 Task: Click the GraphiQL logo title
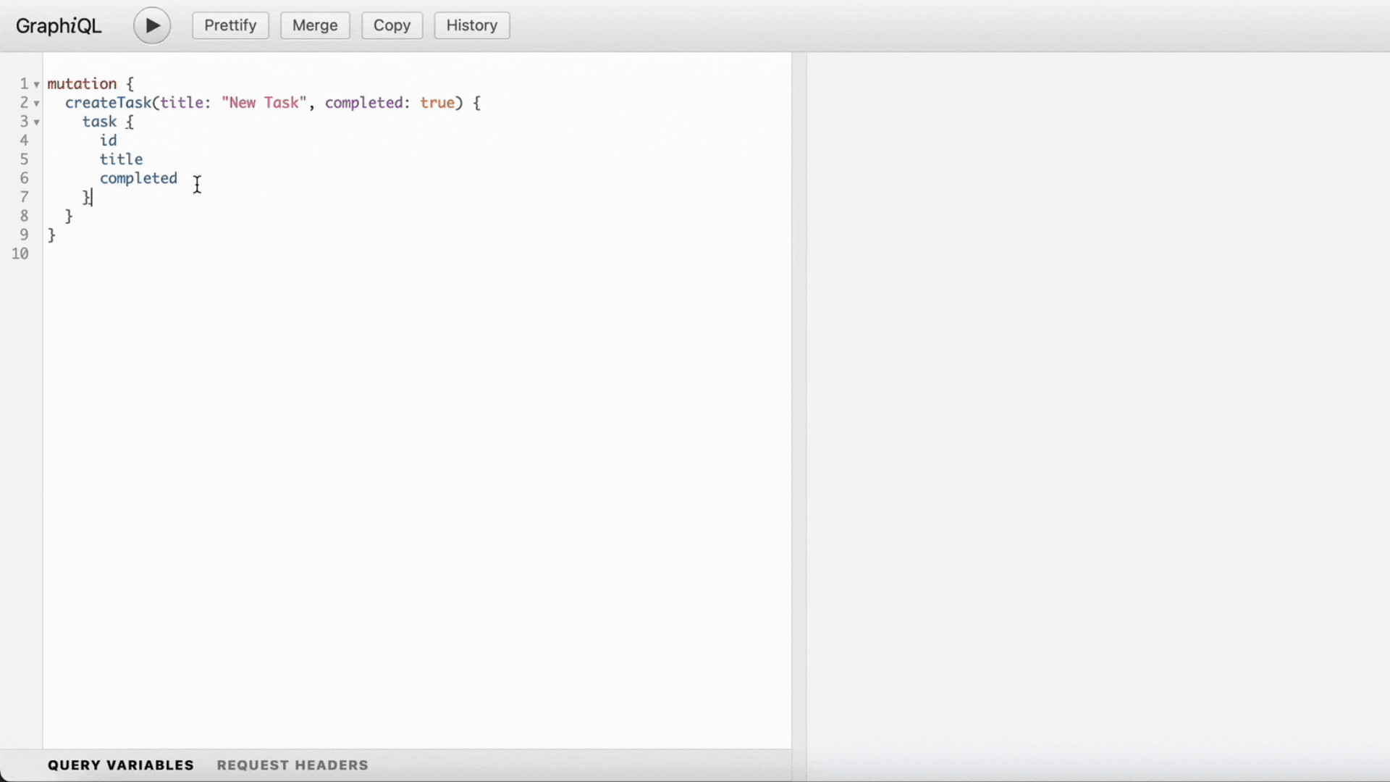[59, 26]
